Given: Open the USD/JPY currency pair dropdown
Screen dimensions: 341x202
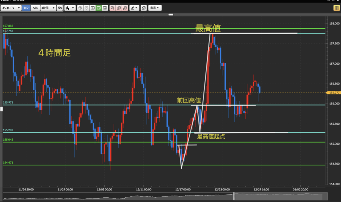Looking at the screenshot, I should pyautogui.click(x=11, y=8).
